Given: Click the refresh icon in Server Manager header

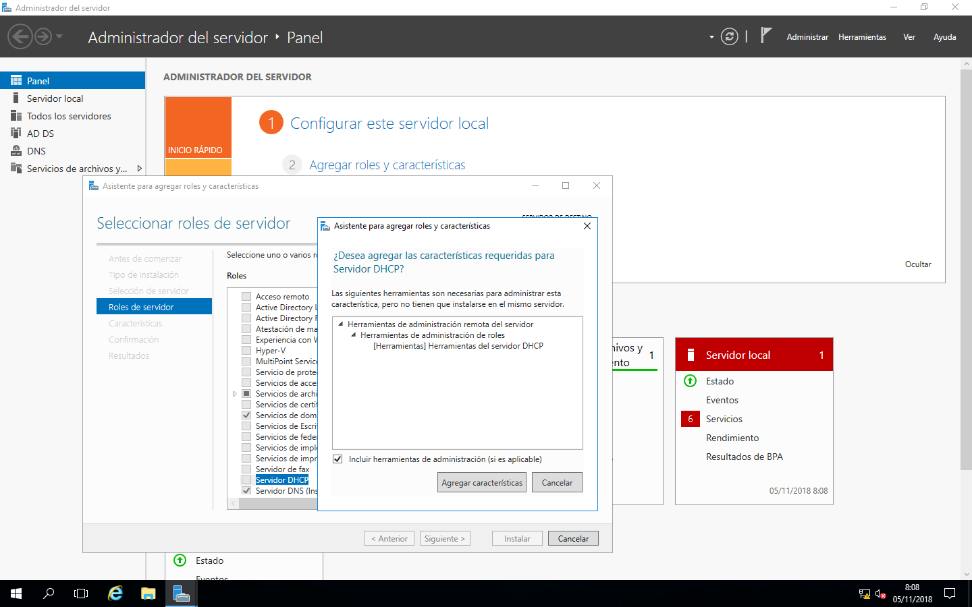Looking at the screenshot, I should tap(730, 36).
